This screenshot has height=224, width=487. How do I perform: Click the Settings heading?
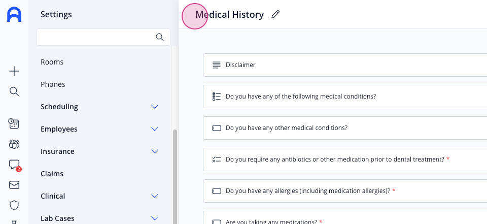point(56,14)
